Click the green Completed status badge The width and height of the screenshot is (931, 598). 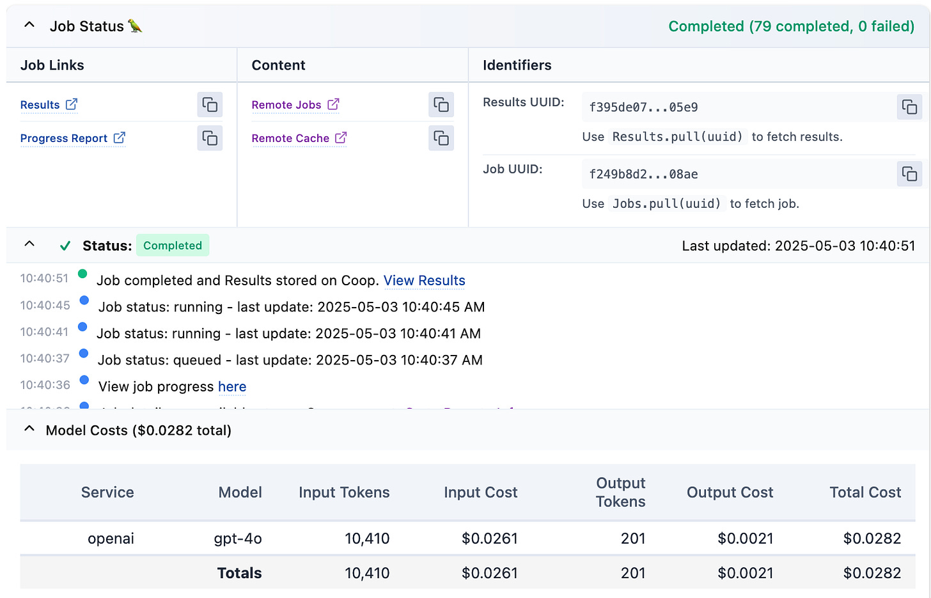(172, 246)
